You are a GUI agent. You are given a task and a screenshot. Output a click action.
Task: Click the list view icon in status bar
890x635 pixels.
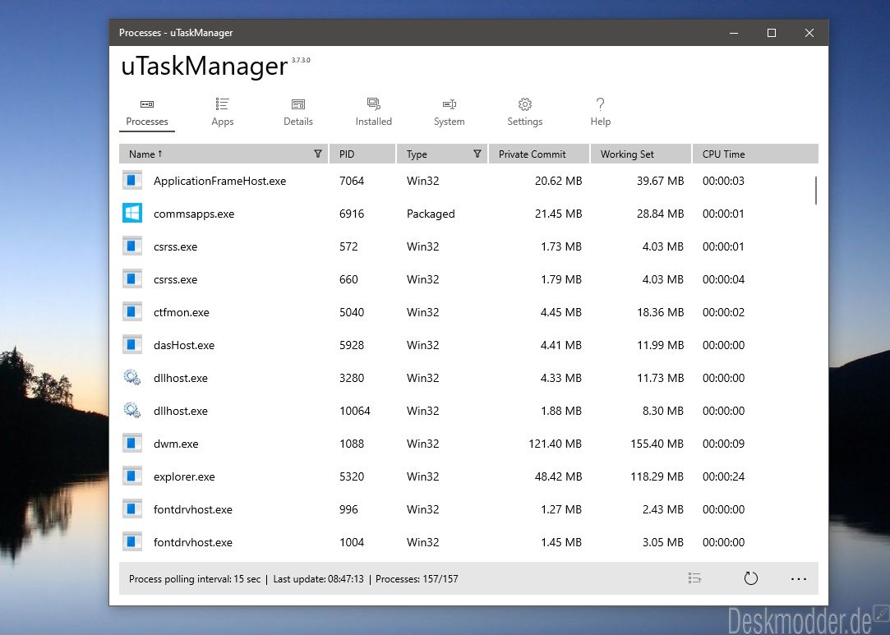tap(694, 578)
